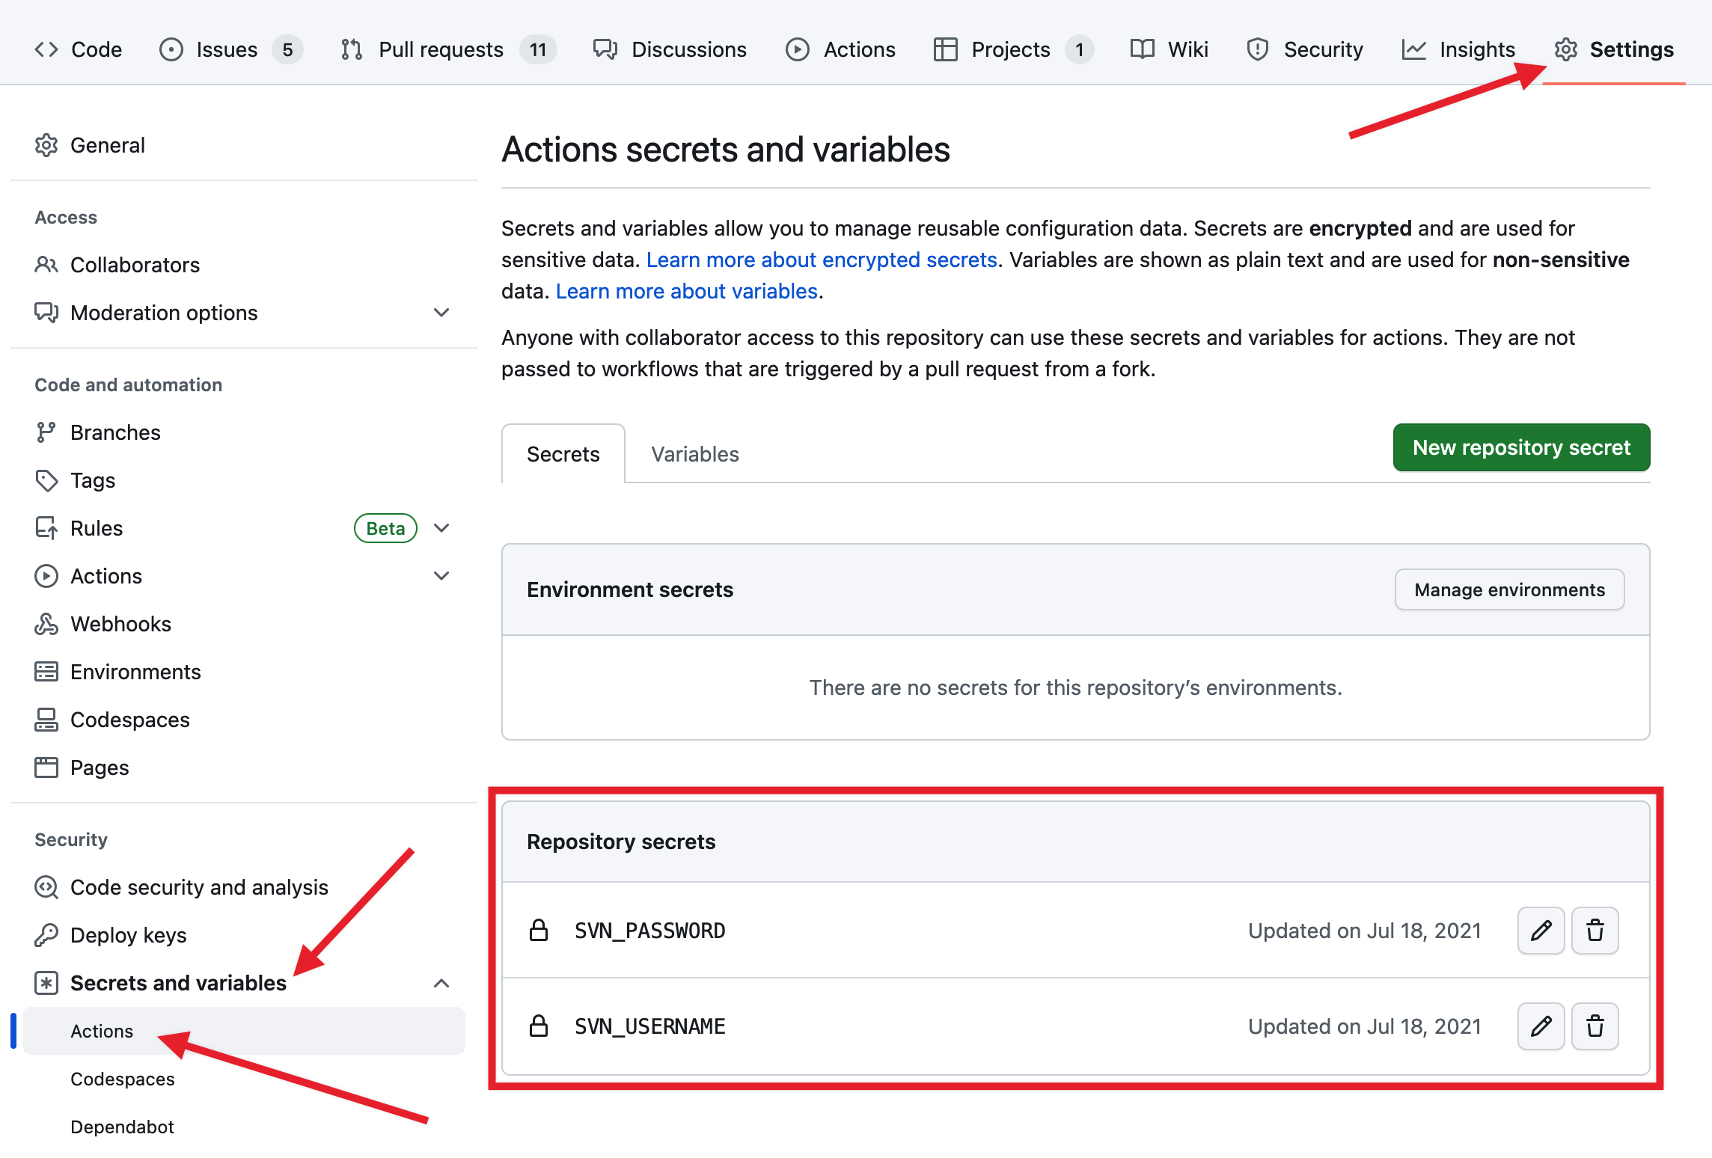
Task: Expand the Rules section chevron
Action: tap(441, 528)
